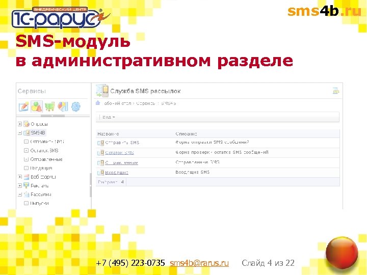This screenshot has width=367, height=275.
Task: Click the Рассылки envelope tree icon
Action: point(27,195)
